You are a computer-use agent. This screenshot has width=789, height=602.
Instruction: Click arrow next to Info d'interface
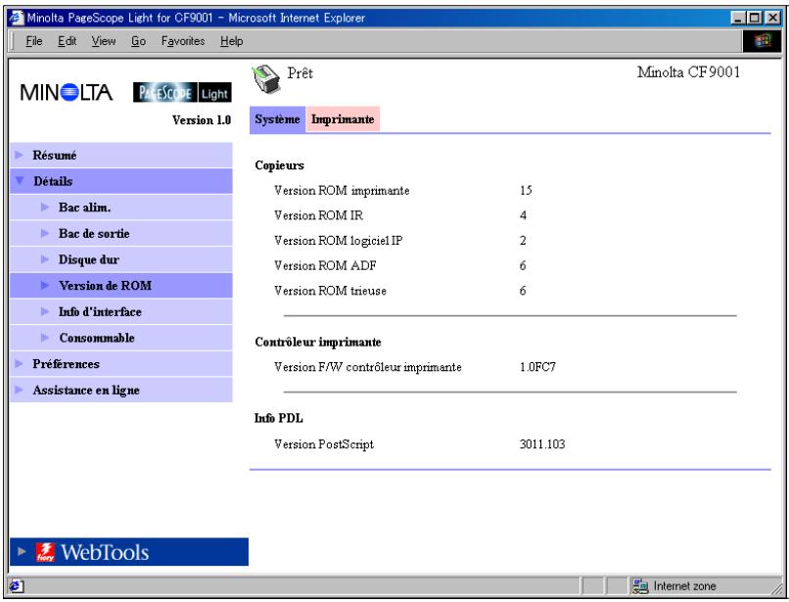point(45,311)
